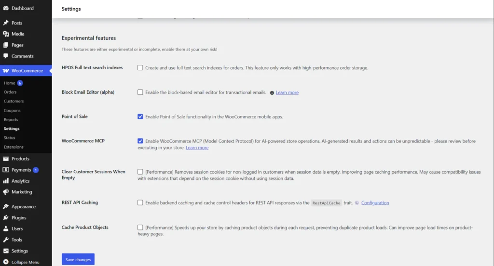Click the WooCommerce MCP row label
The image size is (494, 266).
[x=83, y=141]
